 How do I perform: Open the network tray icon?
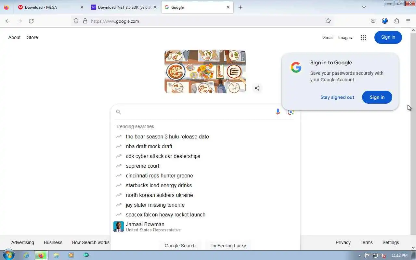point(375,255)
